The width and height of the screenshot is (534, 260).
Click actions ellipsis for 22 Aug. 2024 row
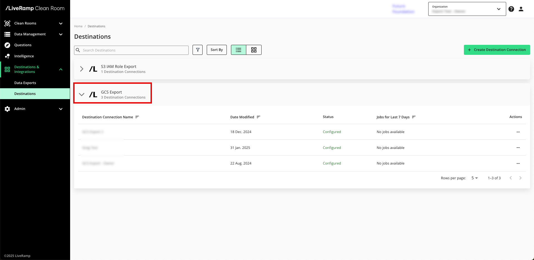[x=518, y=163]
